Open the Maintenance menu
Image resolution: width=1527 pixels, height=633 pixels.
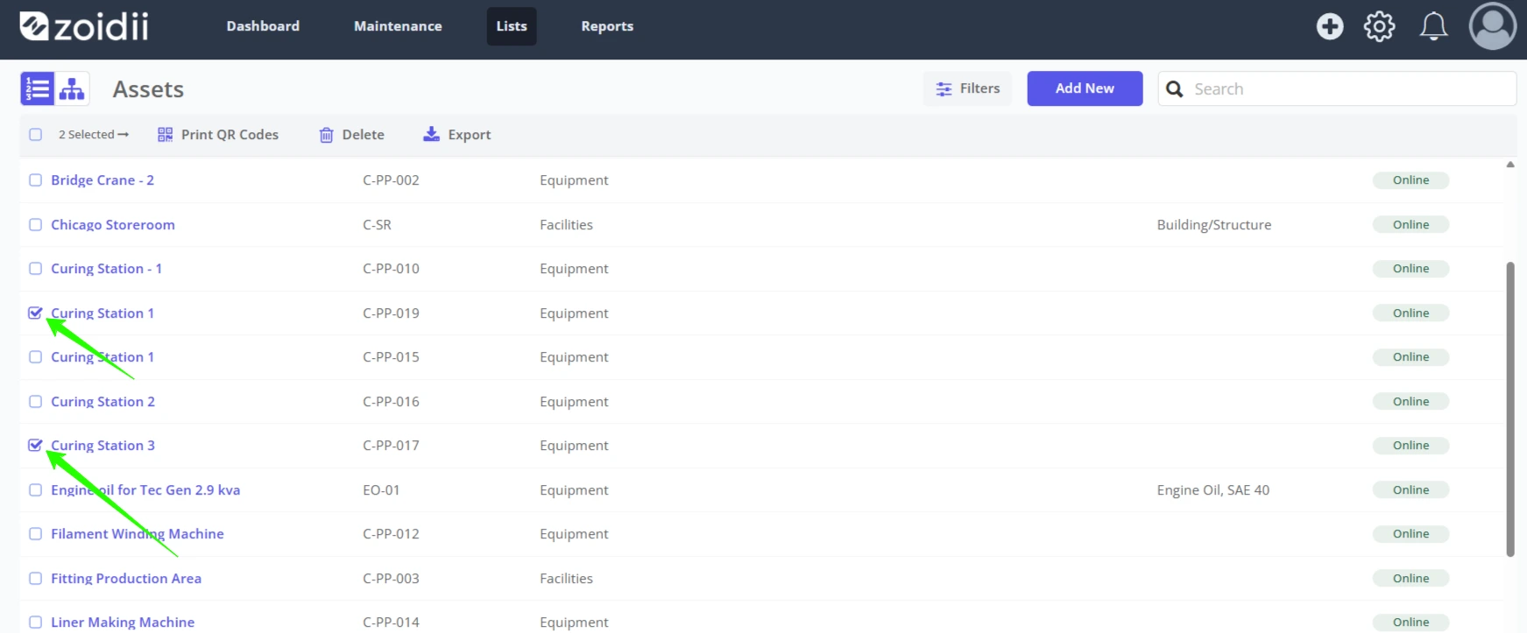click(398, 26)
